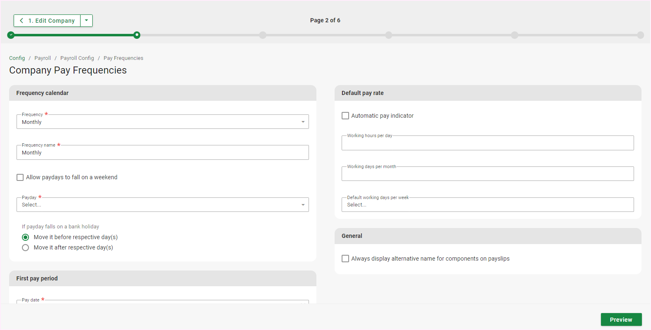The image size is (651, 330).
Task: Click the current second step marker
Action: 137,35
